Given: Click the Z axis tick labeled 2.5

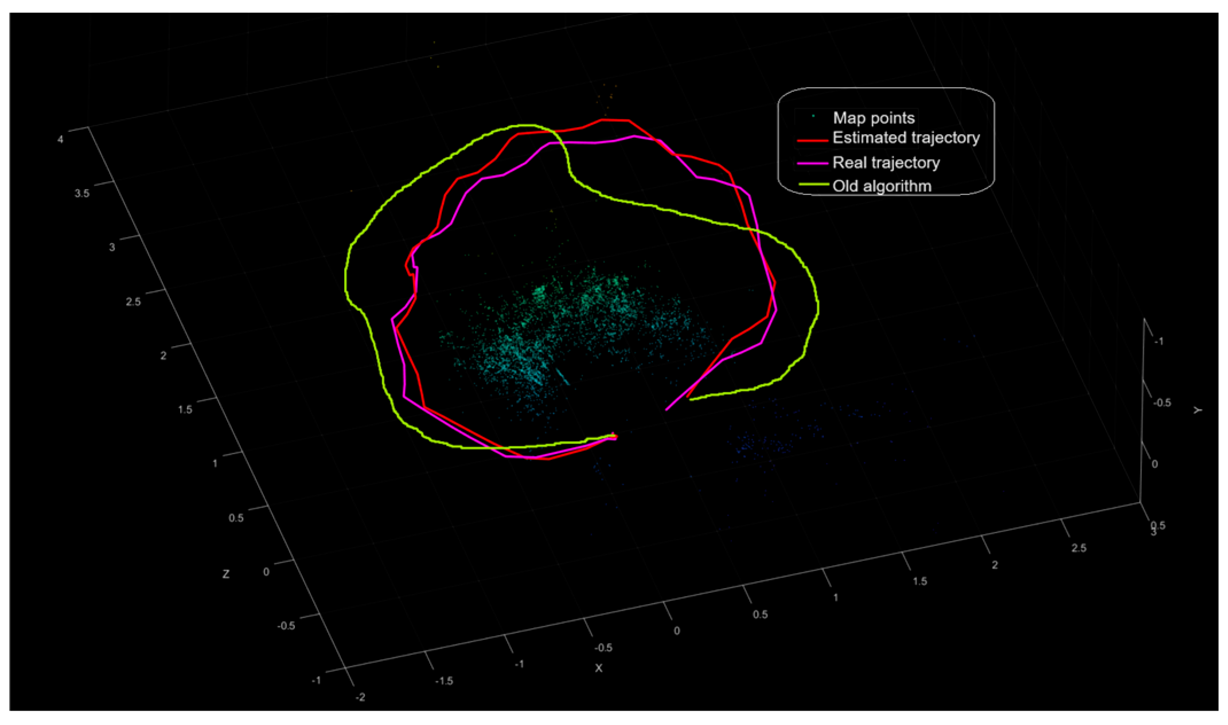Looking at the screenshot, I should pos(133,302).
